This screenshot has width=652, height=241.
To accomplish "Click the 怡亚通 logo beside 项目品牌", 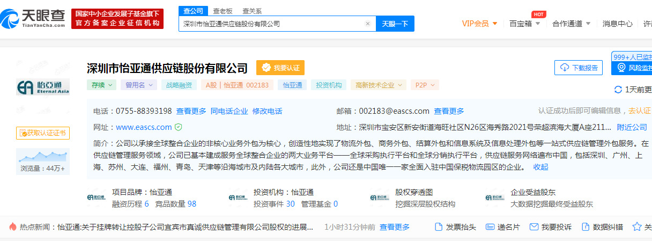I will [97, 198].
